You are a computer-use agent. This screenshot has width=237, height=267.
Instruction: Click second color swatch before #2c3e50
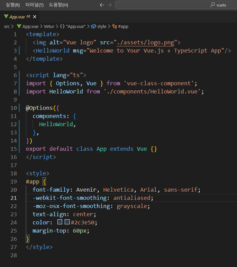tap(67, 222)
